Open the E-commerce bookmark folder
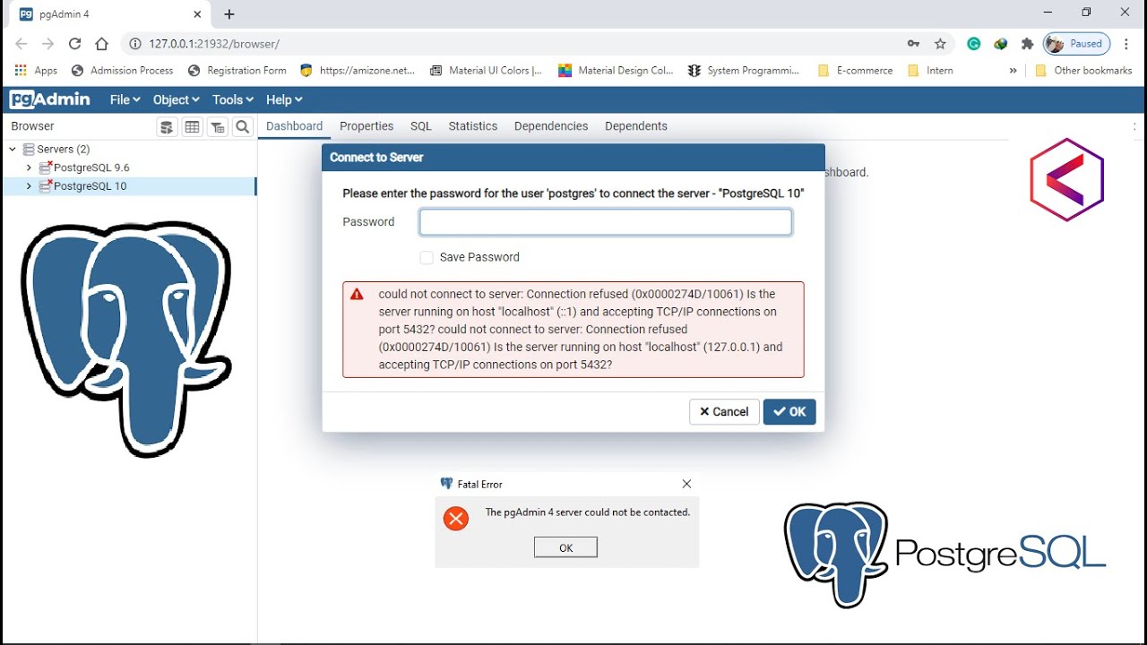The width and height of the screenshot is (1147, 645). click(x=856, y=70)
